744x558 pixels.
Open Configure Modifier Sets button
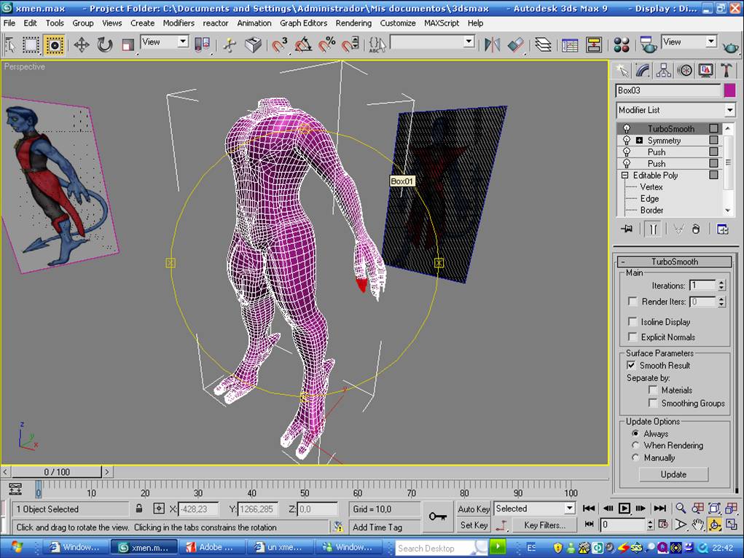coord(723,229)
